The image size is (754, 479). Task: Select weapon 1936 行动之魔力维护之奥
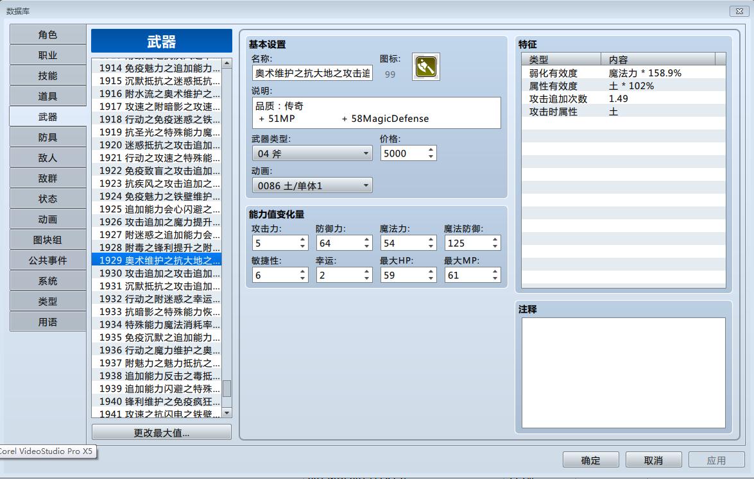[x=157, y=350]
